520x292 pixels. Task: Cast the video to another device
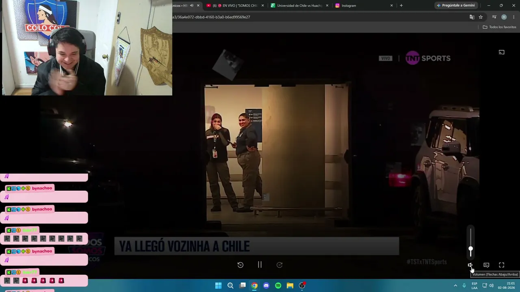502,52
